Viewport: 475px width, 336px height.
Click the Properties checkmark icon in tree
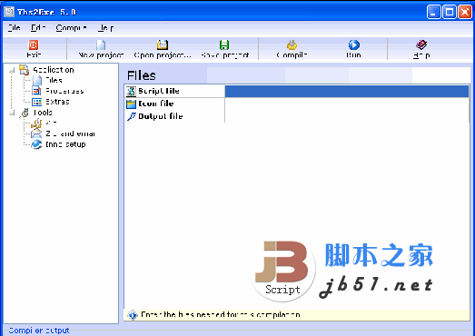(x=36, y=91)
